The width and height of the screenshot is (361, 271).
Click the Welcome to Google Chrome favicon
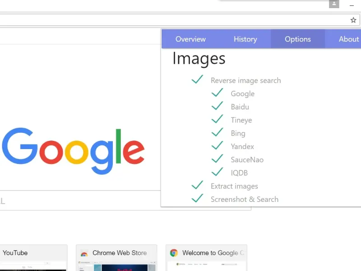[x=174, y=253]
